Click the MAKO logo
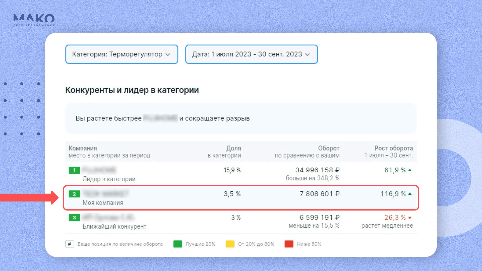 (x=34, y=20)
